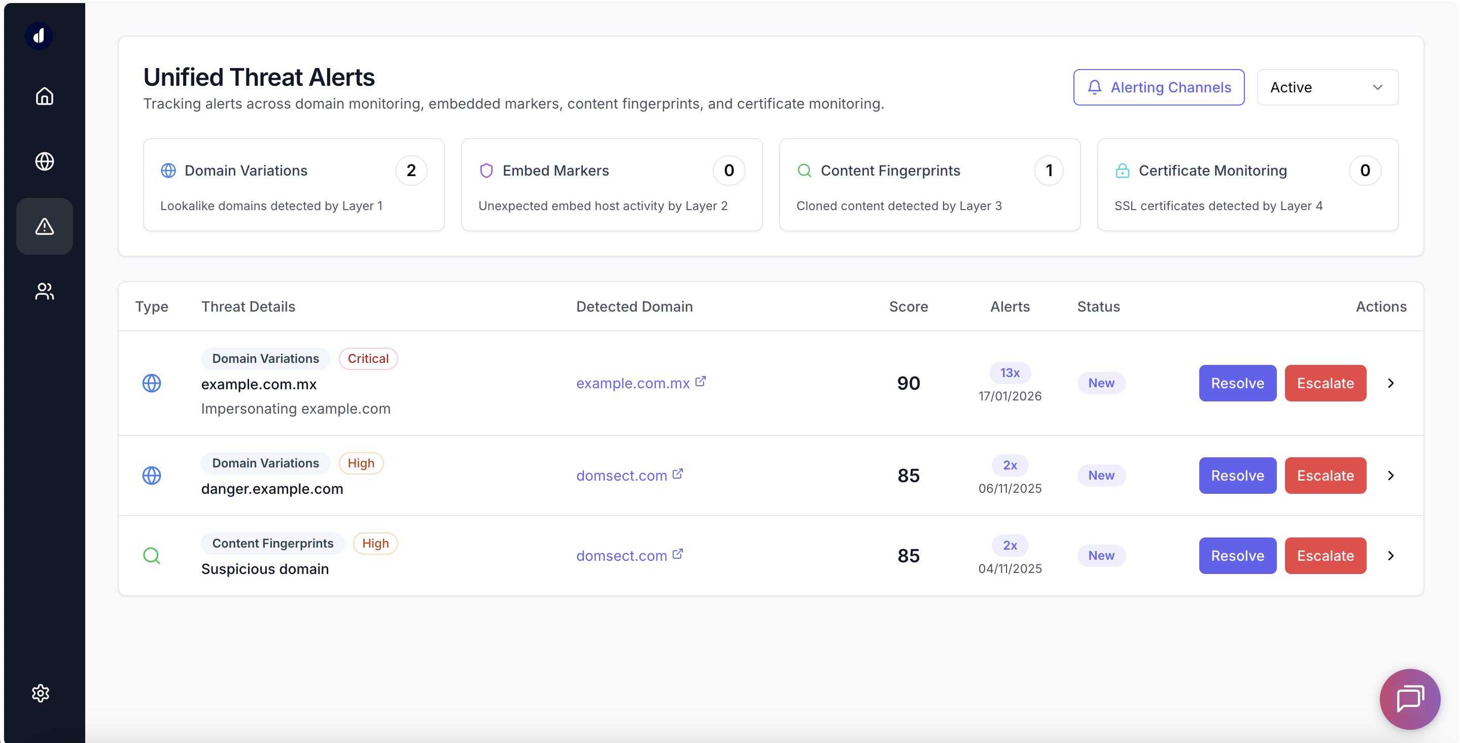Expand the Suspicious domain alert row
The image size is (1460, 743).
1392,555
